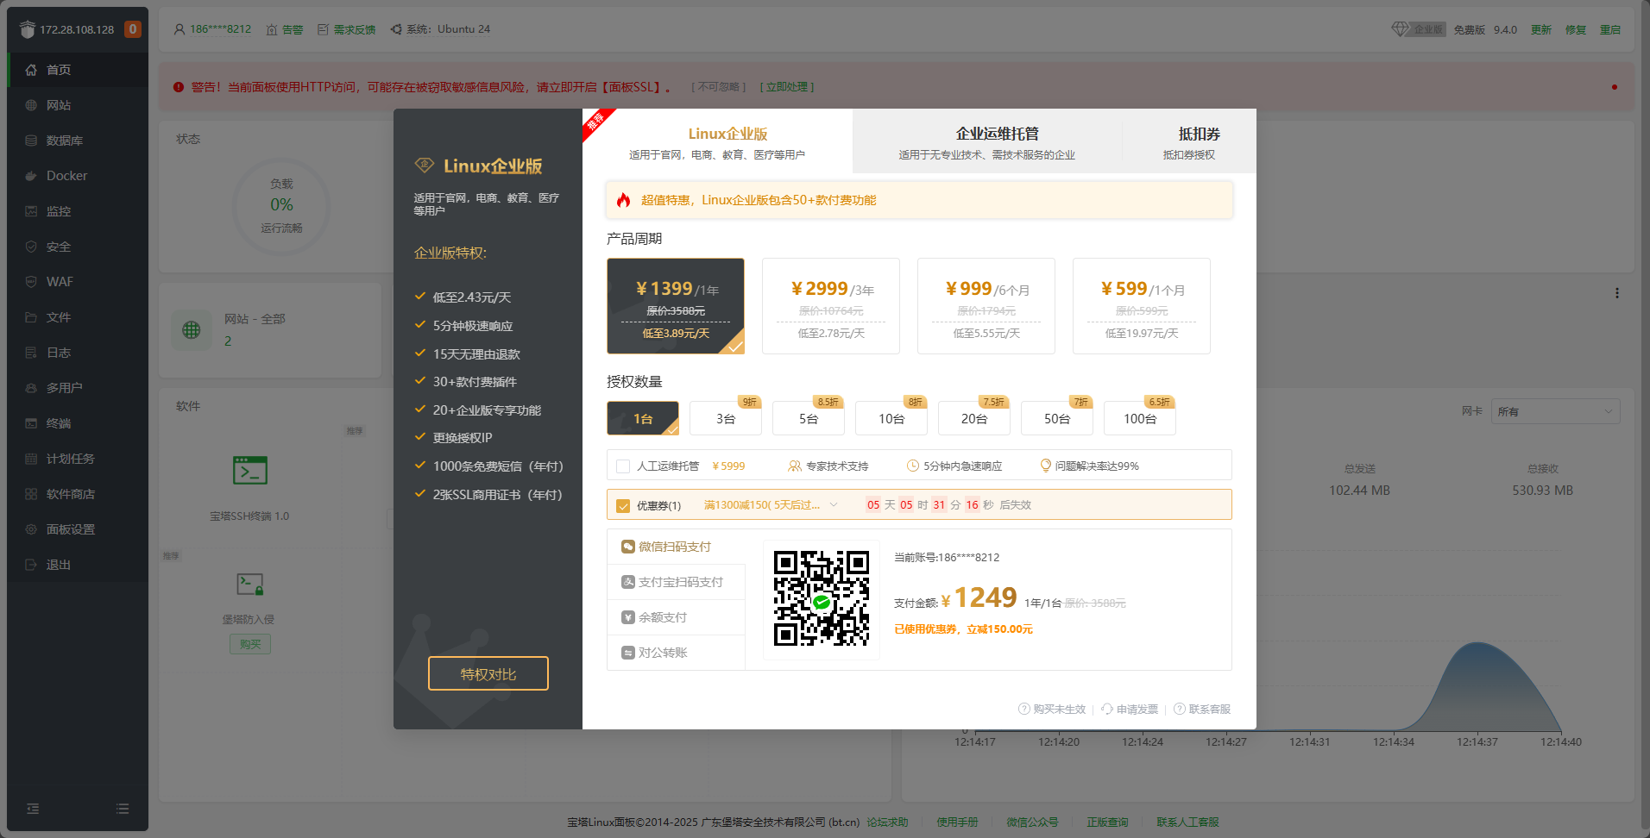Screen dimensions: 1650x838
Task: Select the ¥2999/3年 product period
Action: pyautogui.click(x=831, y=306)
